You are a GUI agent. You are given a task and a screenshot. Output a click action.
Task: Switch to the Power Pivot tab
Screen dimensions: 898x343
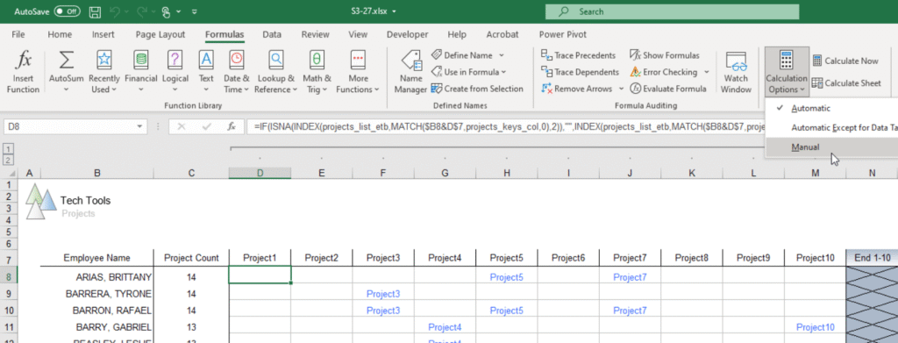[x=562, y=34]
